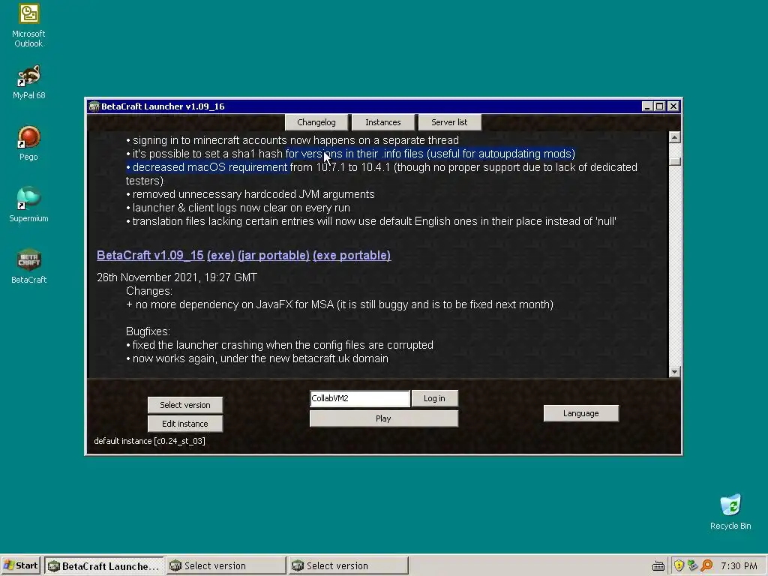Open the Start menu
Image resolution: width=768 pixels, height=576 pixels.
pos(20,565)
